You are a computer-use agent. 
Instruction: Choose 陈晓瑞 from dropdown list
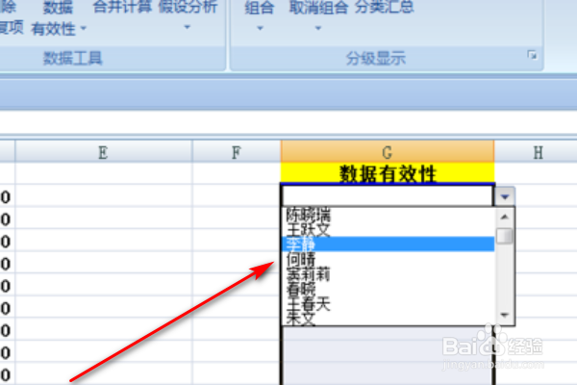click(x=388, y=215)
